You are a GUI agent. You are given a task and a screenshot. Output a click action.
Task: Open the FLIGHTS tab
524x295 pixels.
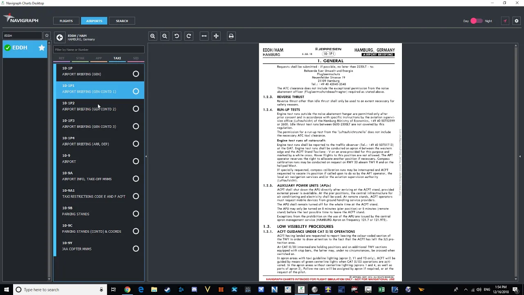click(x=66, y=21)
